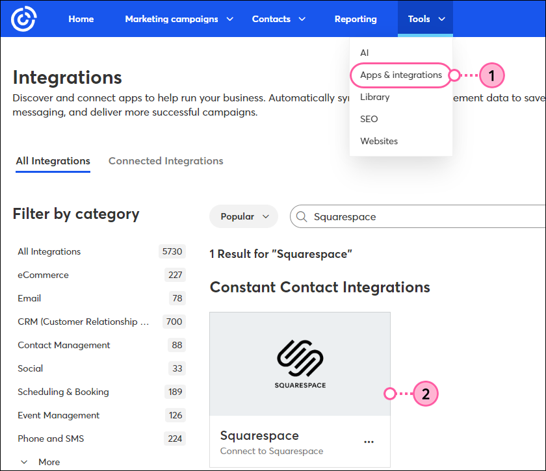The width and height of the screenshot is (546, 471).
Task: Click the Constant Contact logo icon
Action: [x=23, y=19]
